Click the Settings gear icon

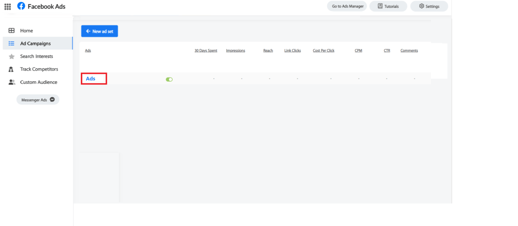click(422, 6)
